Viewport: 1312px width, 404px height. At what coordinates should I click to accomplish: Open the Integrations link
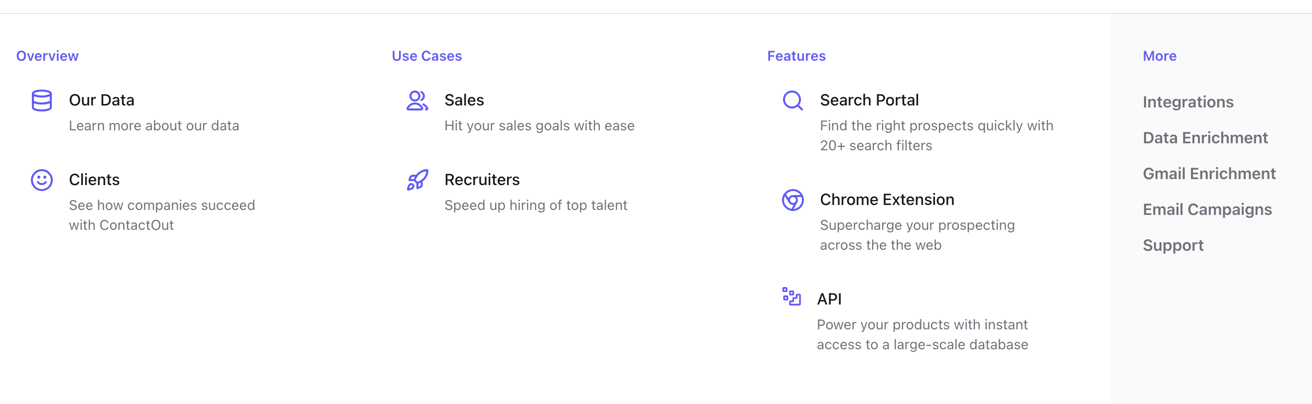(1188, 102)
